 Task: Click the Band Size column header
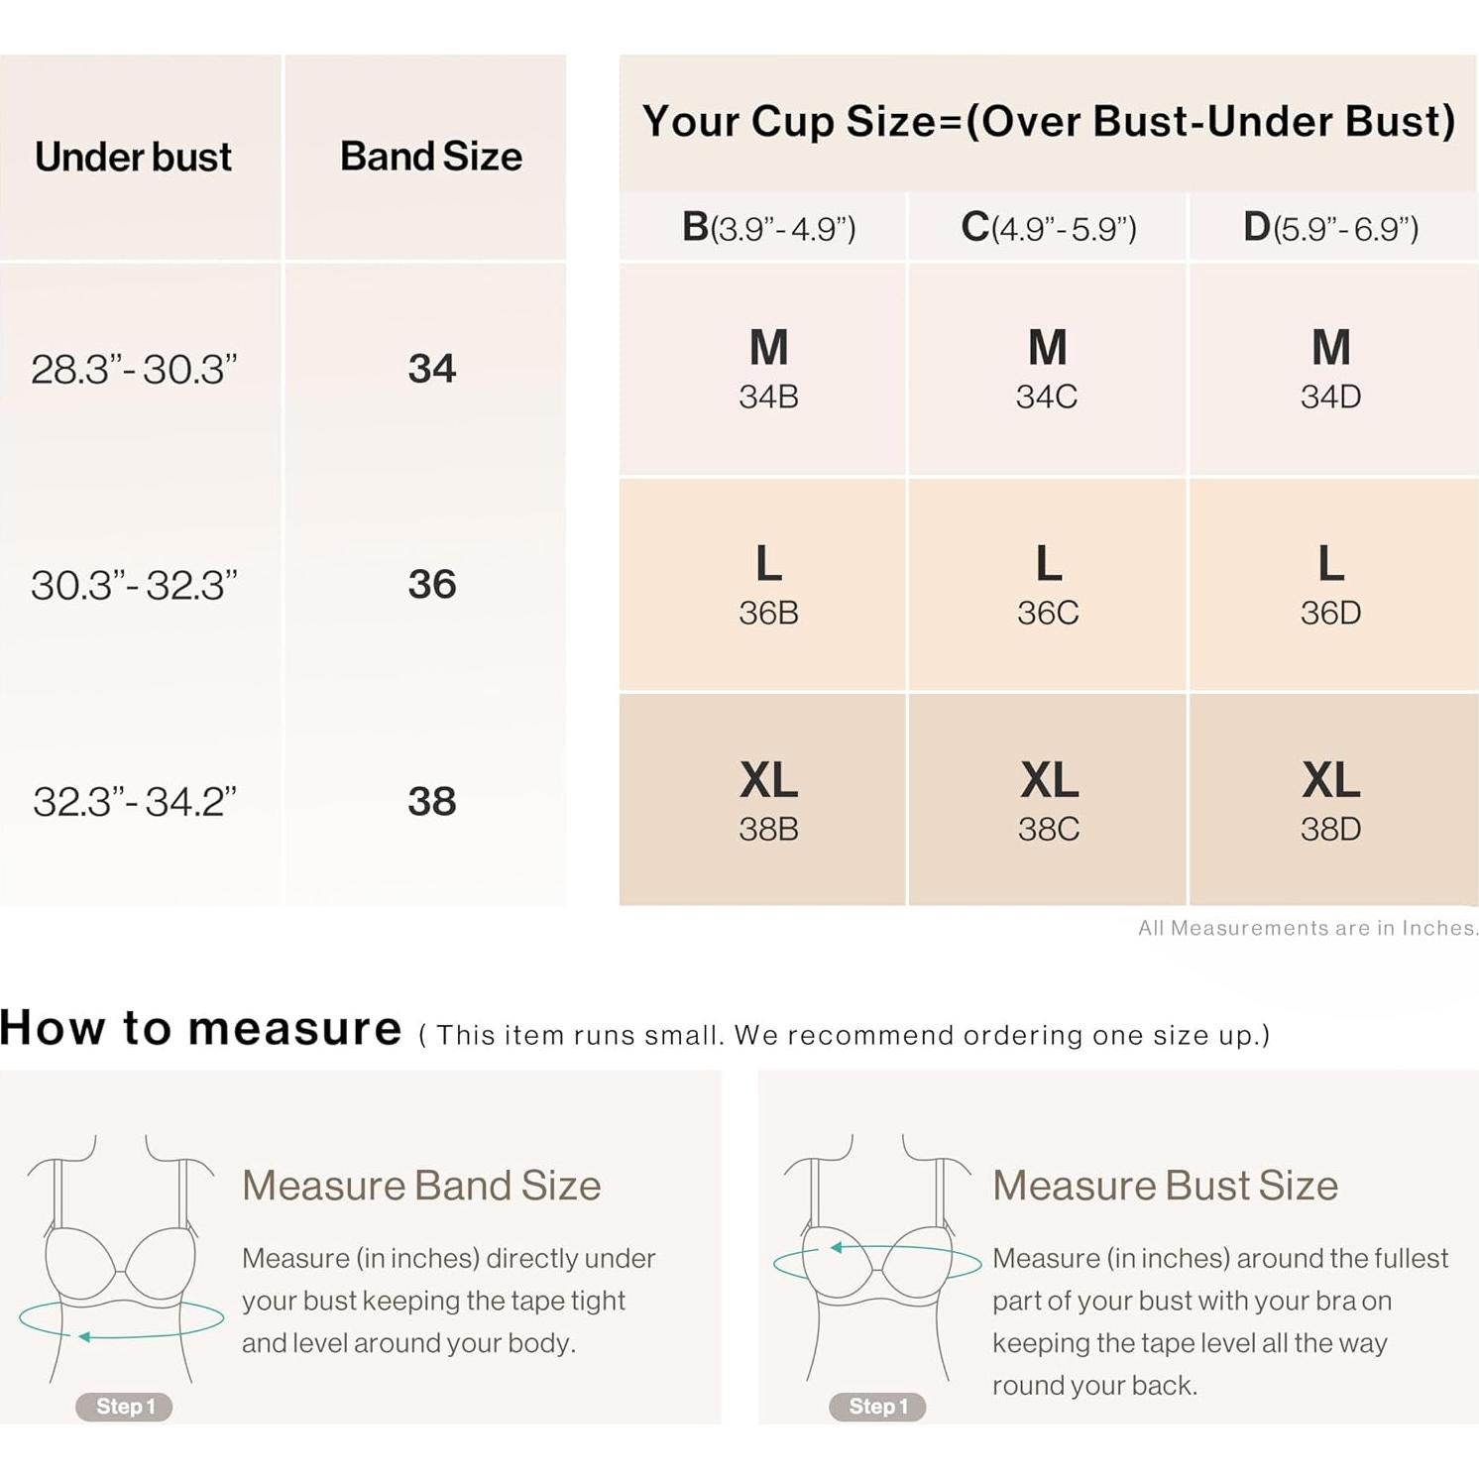[x=431, y=157]
